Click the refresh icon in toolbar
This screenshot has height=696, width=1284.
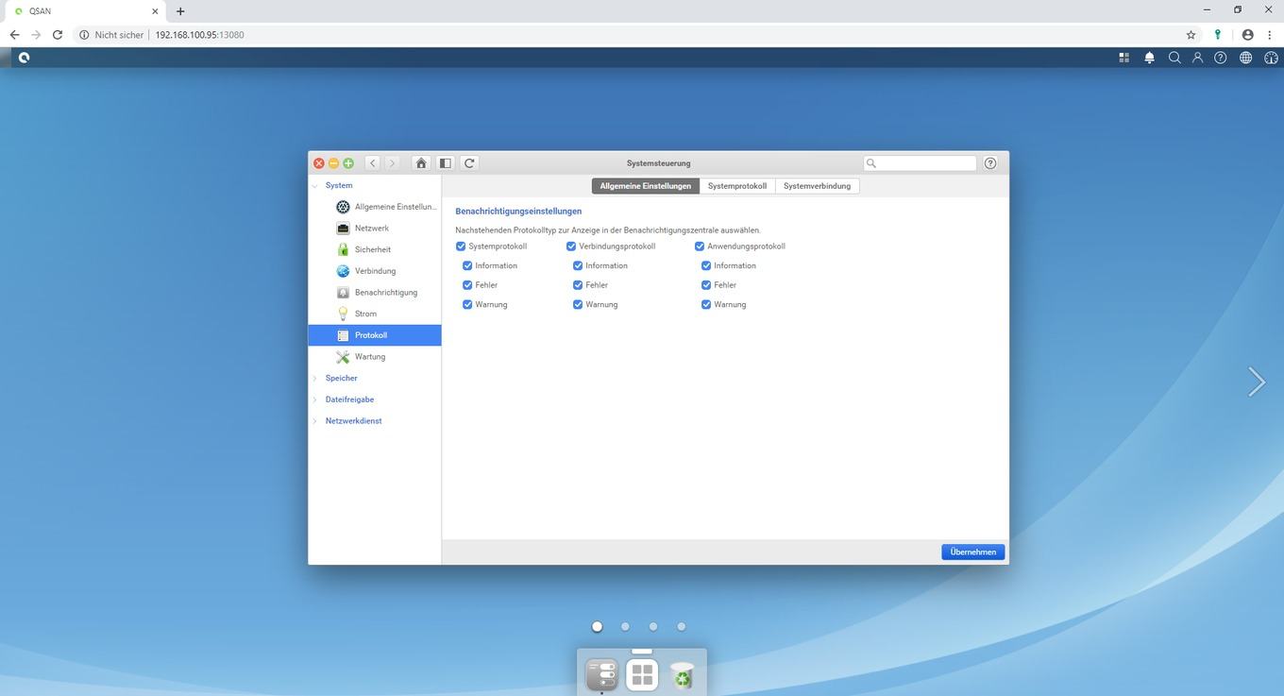point(469,163)
